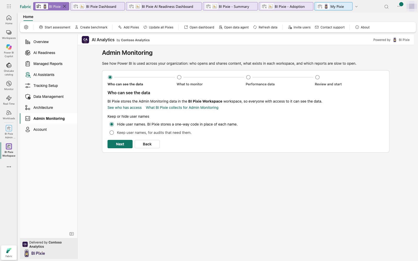The width and height of the screenshot is (418, 261).
Task: Select Keep user names radio option
Action: click(112, 133)
